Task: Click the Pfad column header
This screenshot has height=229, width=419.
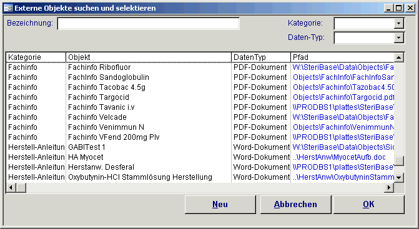Action: click(343, 57)
